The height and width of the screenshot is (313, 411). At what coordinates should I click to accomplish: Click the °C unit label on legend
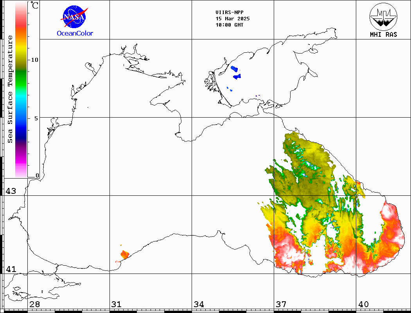[x=34, y=5]
